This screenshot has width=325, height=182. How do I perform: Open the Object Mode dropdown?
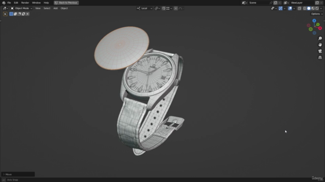click(x=21, y=8)
